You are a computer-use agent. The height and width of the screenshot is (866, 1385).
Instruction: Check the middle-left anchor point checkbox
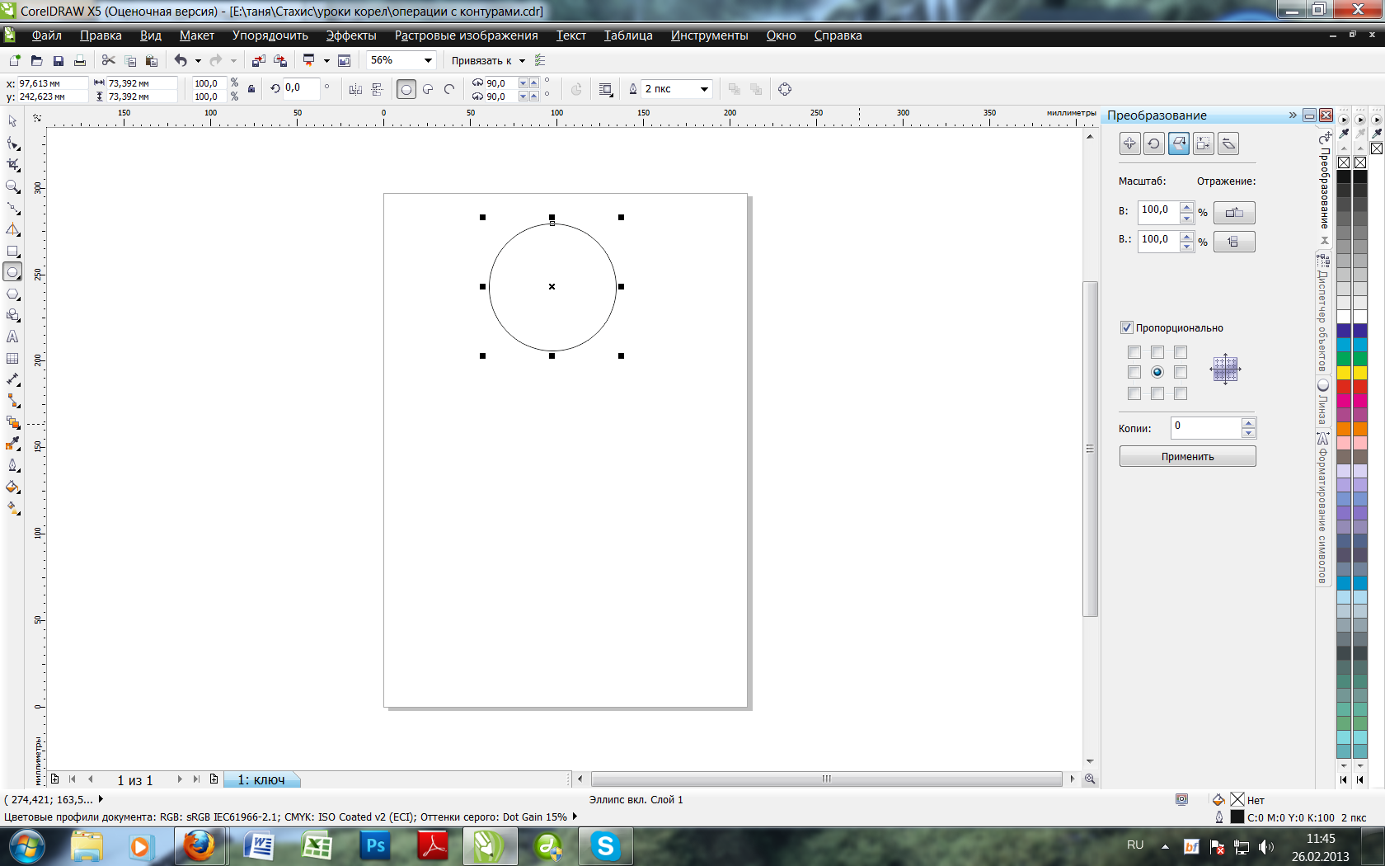pos(1134,372)
